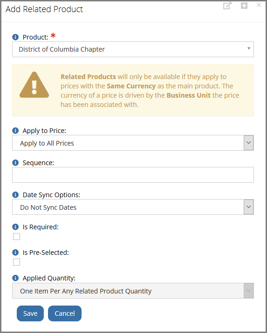Cancel adding the related product

pyautogui.click(x=65, y=313)
